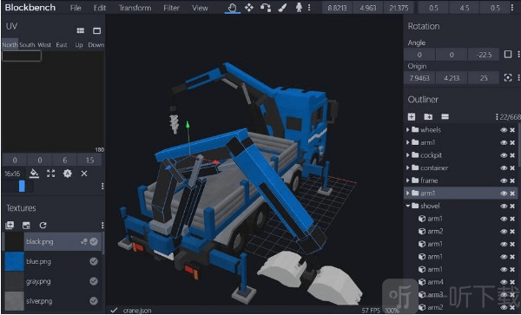Reload textures with the refresh icon
This screenshot has width=521, height=315.
tap(43, 226)
